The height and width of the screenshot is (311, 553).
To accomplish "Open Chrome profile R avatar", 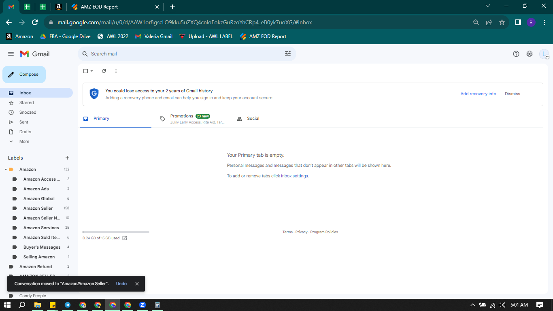I will (531, 22).
